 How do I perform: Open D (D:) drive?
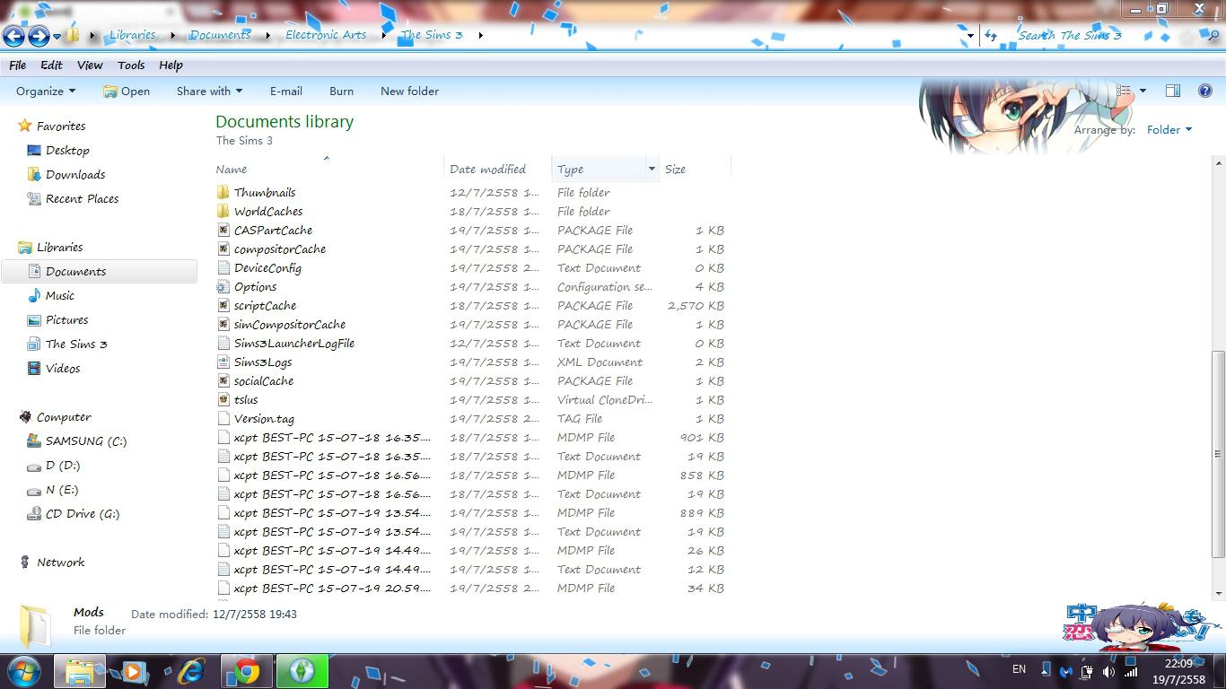62,466
